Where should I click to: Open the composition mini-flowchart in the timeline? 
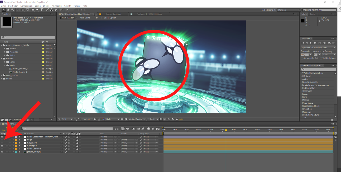(117, 129)
